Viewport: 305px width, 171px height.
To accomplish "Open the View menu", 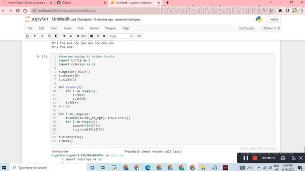I will click(54, 28).
